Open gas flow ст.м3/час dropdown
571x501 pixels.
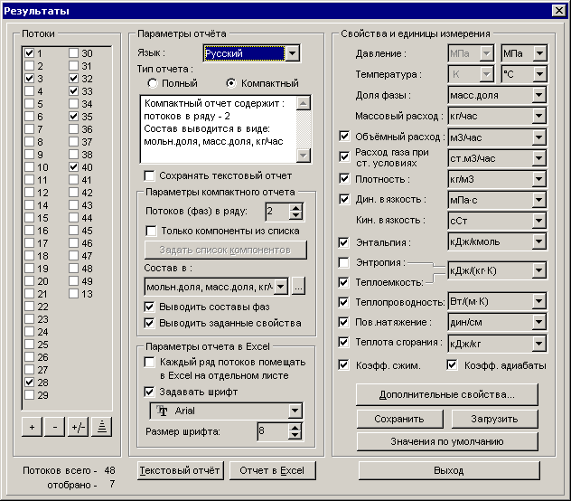click(538, 158)
